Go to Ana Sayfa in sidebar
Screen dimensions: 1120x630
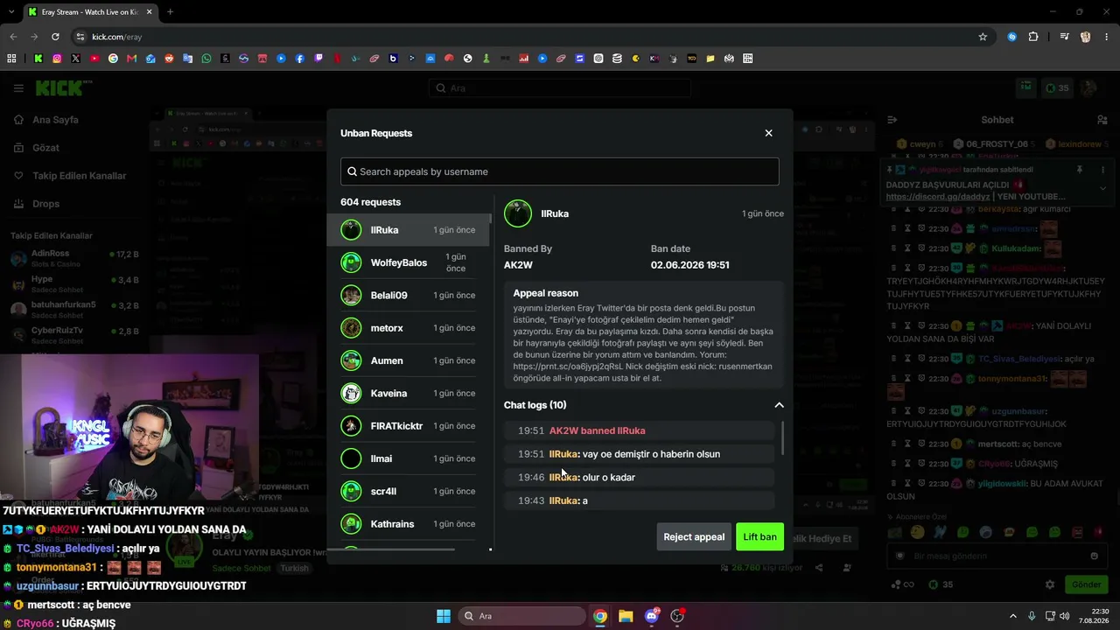pos(46,120)
